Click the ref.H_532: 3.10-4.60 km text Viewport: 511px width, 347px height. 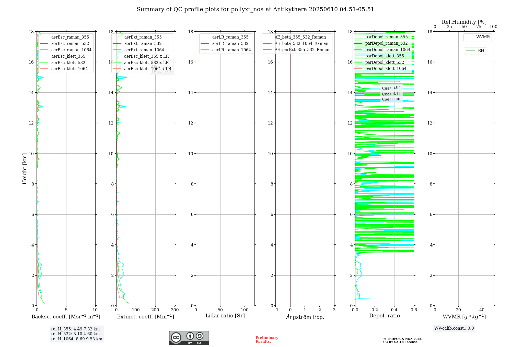coord(75,334)
